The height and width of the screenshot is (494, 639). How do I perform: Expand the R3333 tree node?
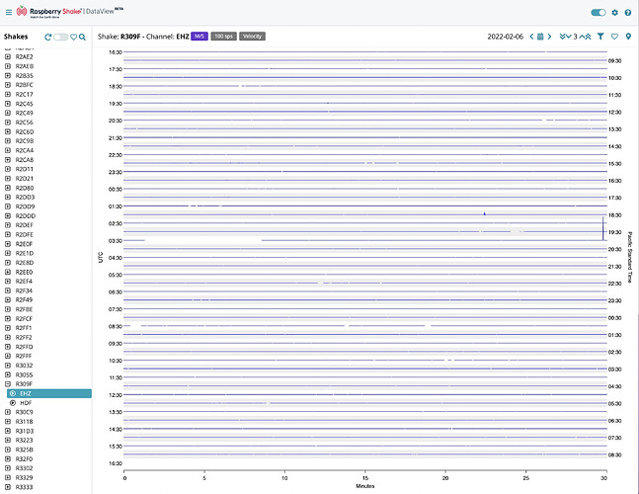click(7, 487)
